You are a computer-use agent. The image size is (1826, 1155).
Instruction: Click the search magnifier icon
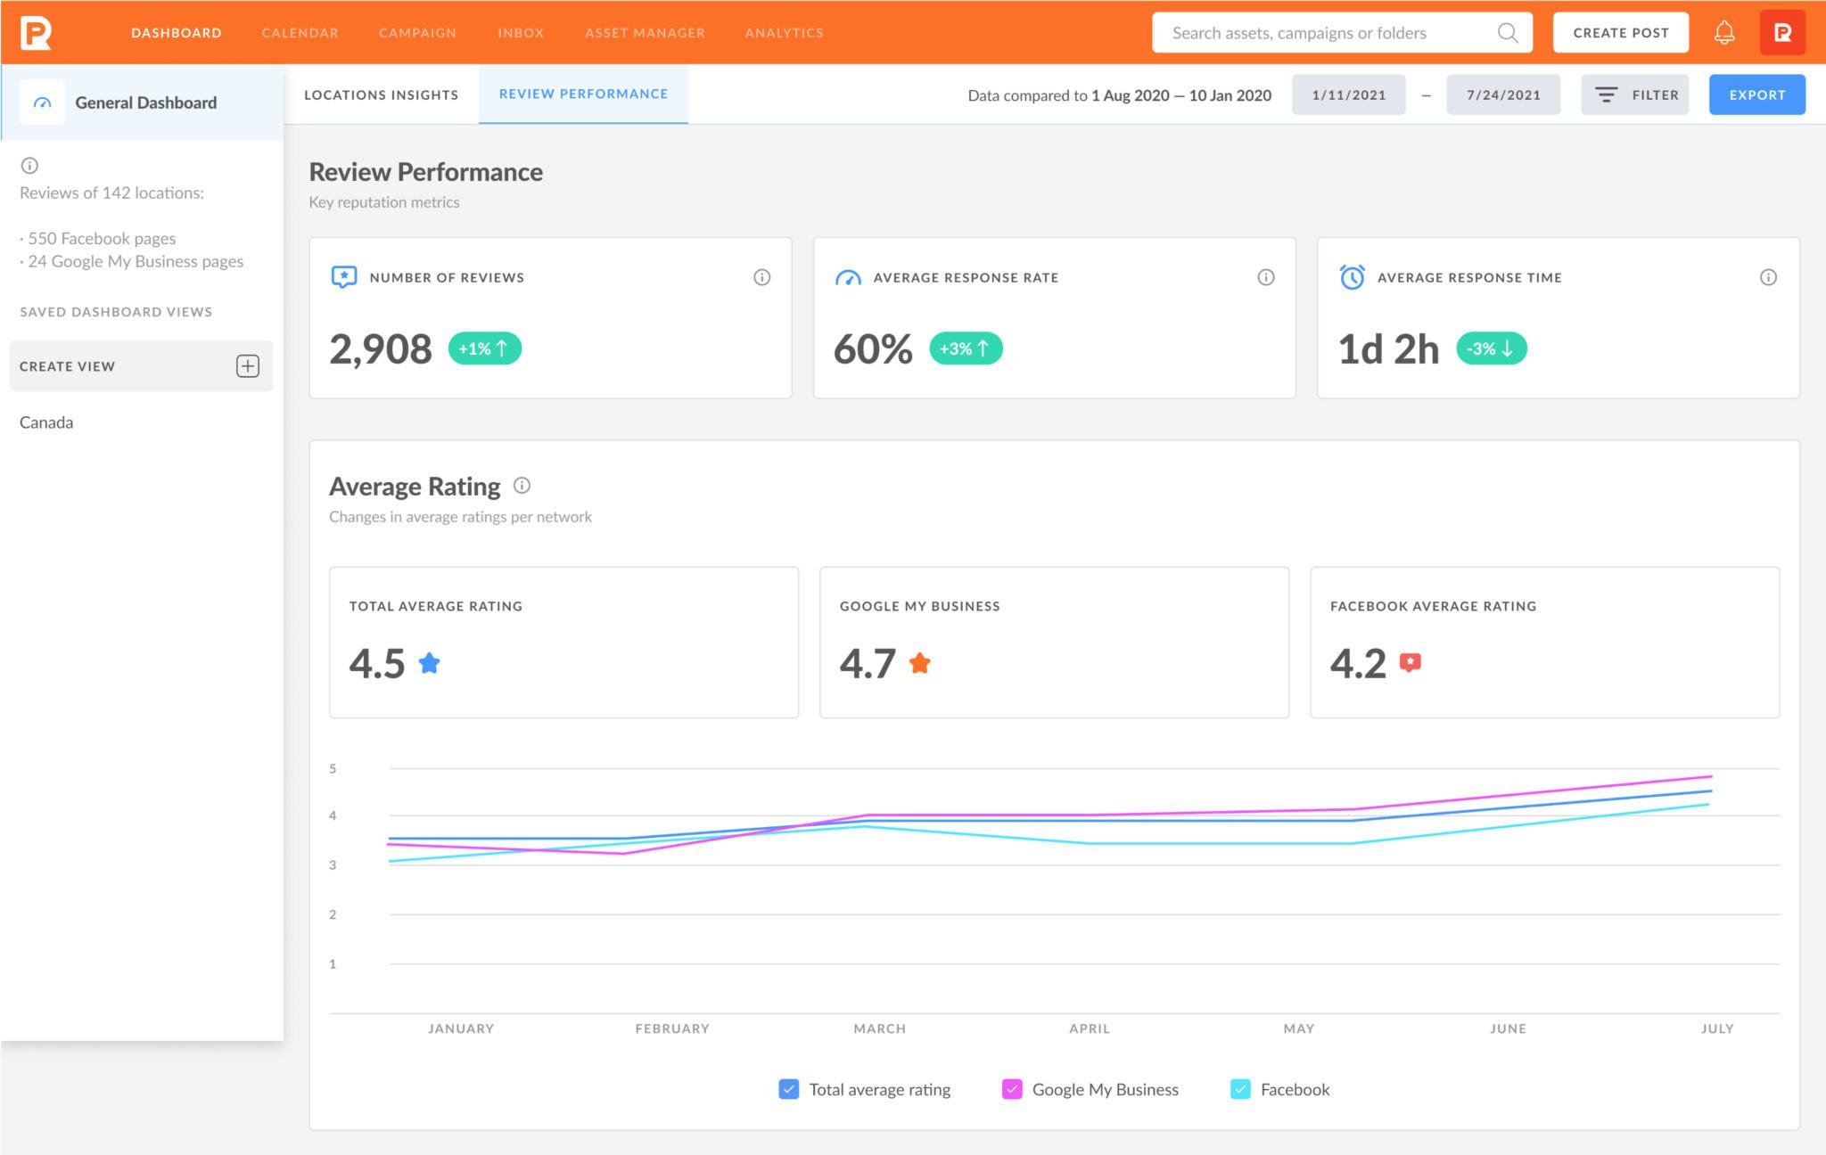point(1507,33)
